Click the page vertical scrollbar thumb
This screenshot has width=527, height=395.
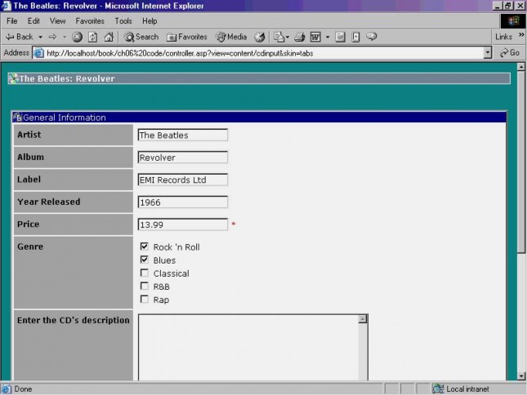coord(521,162)
